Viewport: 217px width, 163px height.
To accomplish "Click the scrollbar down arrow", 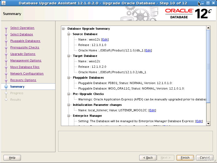I will click(x=208, y=124).
